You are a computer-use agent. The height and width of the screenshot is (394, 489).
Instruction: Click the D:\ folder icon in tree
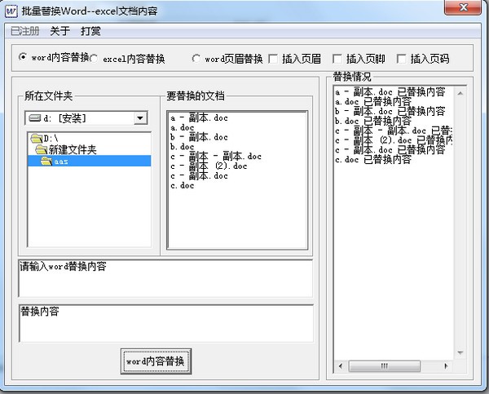[36, 139]
